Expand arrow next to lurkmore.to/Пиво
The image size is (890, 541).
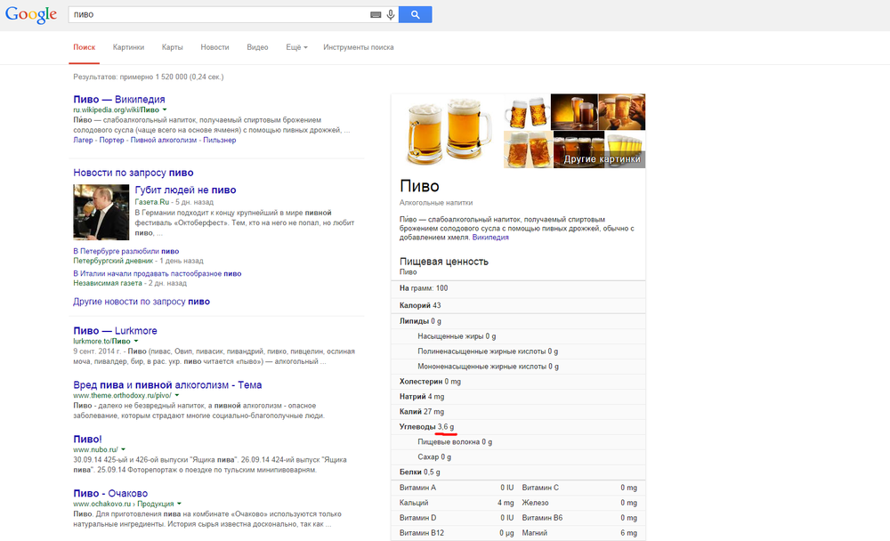[135, 341]
